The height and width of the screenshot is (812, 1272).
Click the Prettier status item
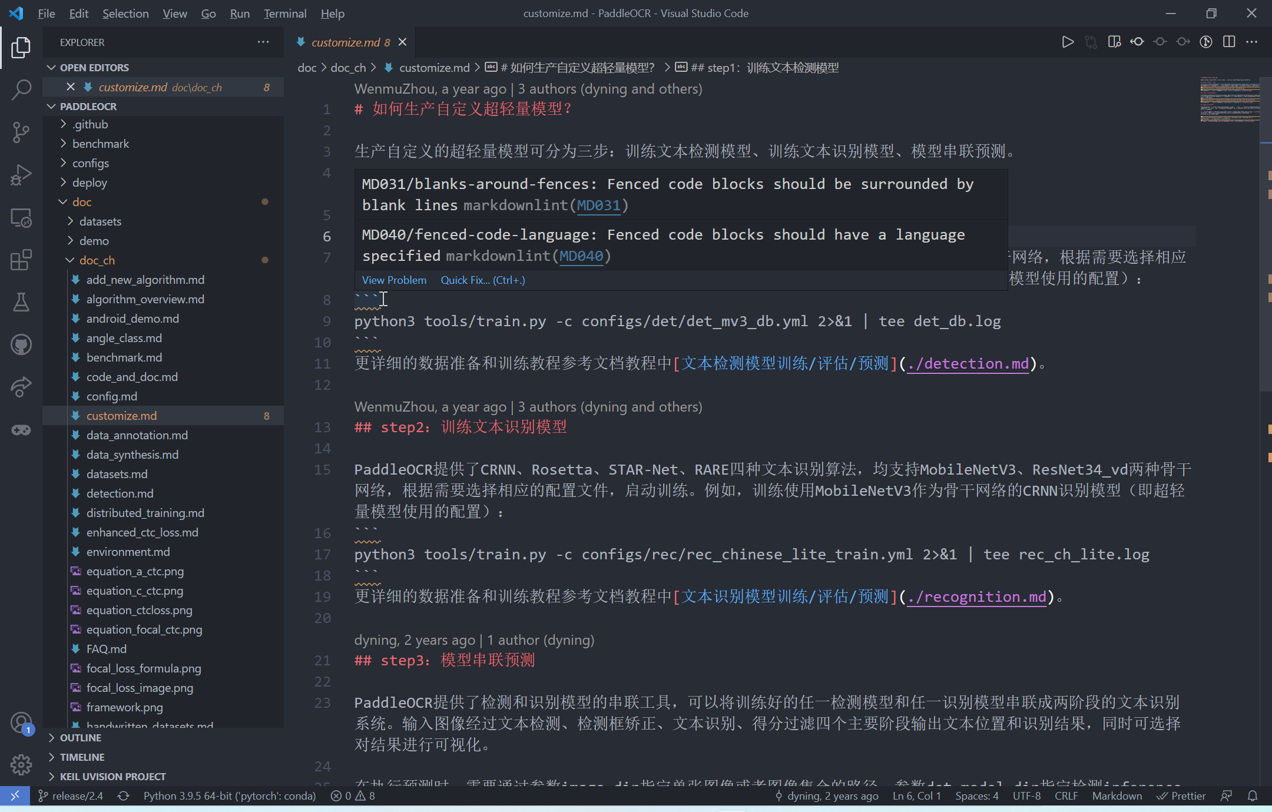point(1181,796)
